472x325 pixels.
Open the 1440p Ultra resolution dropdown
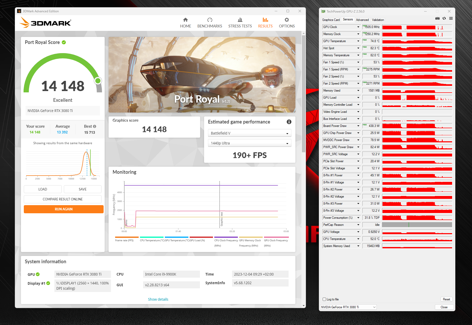[250, 143]
